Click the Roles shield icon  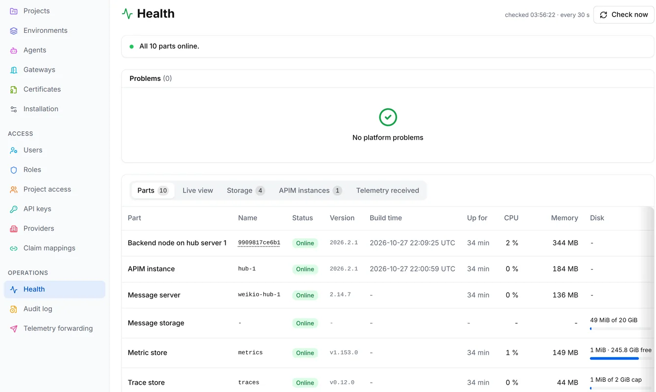(x=14, y=170)
